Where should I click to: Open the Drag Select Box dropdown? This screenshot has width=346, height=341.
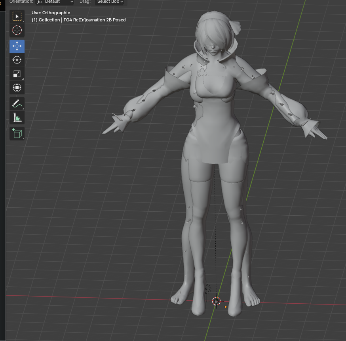point(109,2)
